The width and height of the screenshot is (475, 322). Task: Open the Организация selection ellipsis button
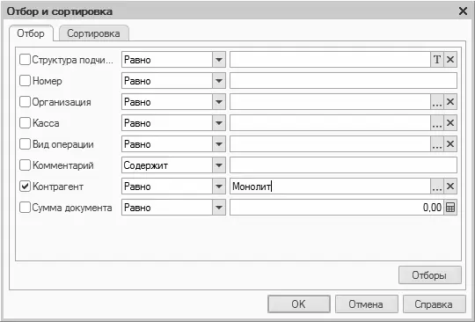click(437, 102)
